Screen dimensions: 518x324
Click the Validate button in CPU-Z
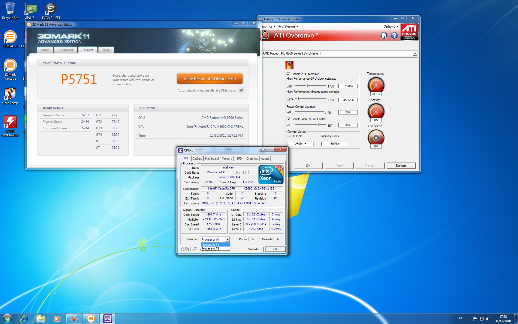253,249
